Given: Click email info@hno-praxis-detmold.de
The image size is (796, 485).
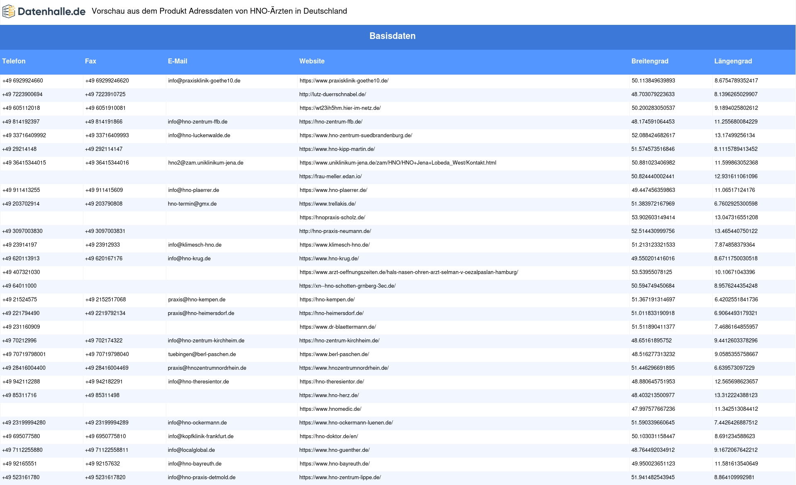Looking at the screenshot, I should tap(202, 478).
